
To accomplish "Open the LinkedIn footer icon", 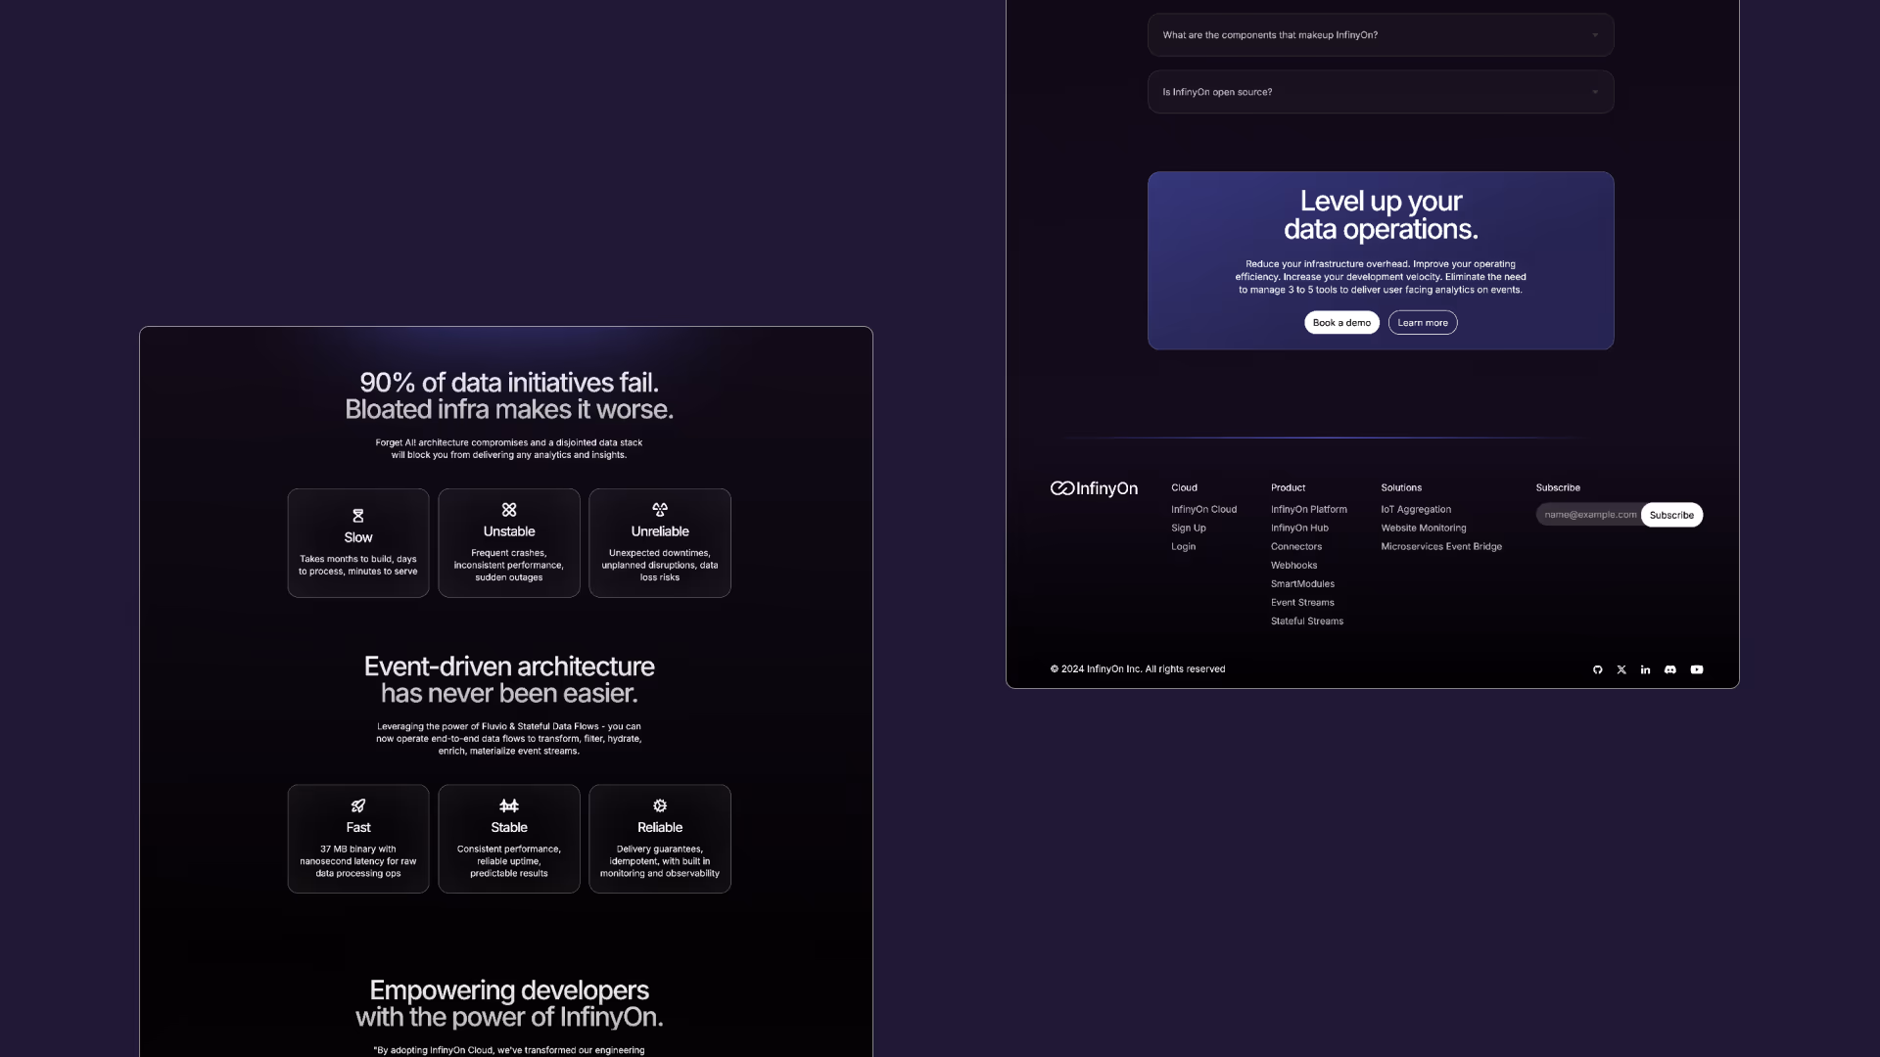I will coord(1645,669).
